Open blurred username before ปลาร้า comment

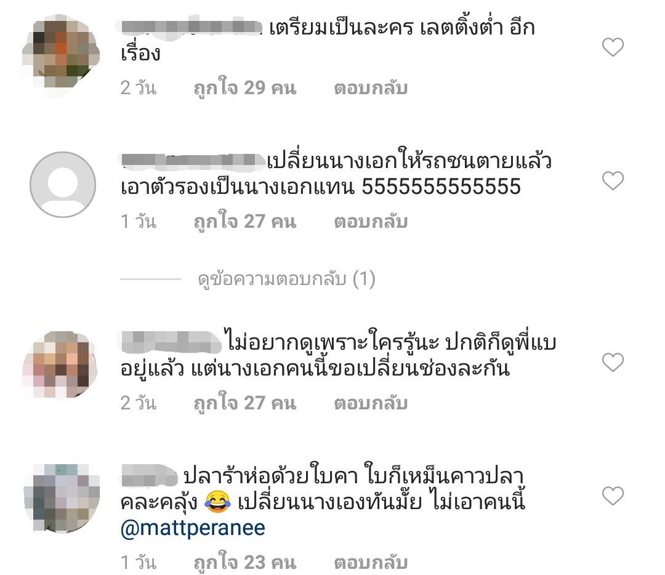149,476
